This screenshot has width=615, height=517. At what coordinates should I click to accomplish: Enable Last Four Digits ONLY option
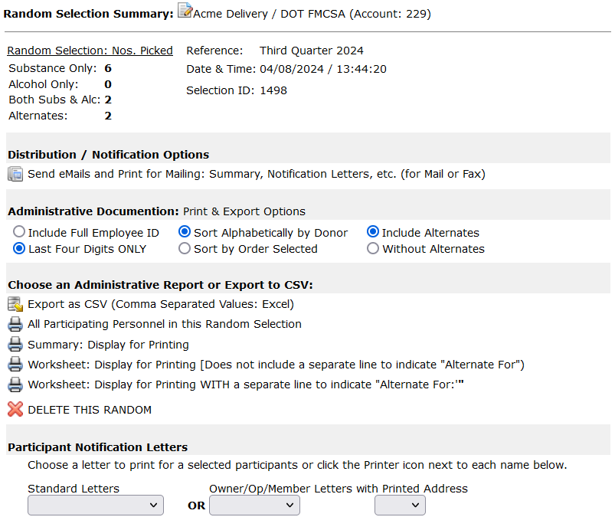tap(19, 248)
